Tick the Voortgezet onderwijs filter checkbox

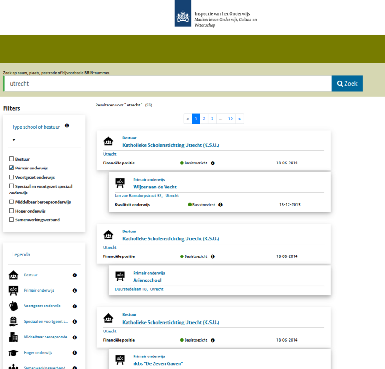point(12,177)
